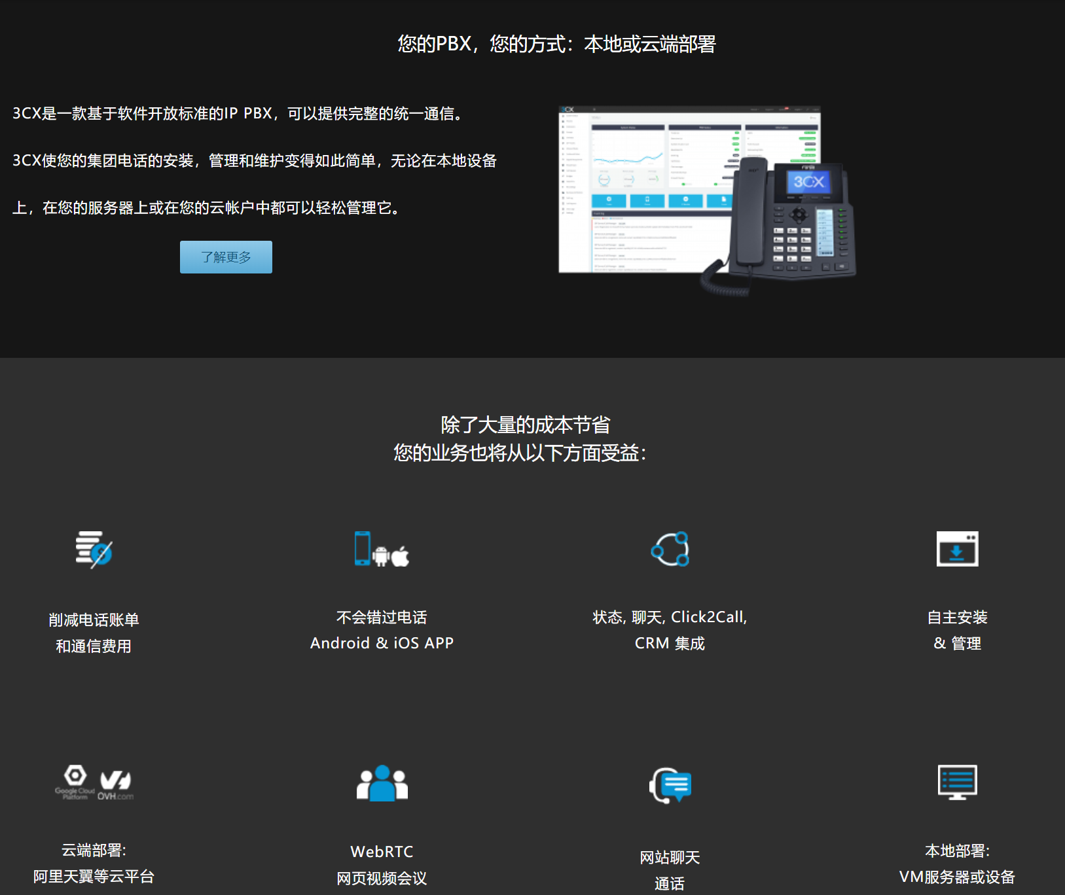The height and width of the screenshot is (895, 1065).
Task: Select the text 网站聊天 通话
Action: 670,870
